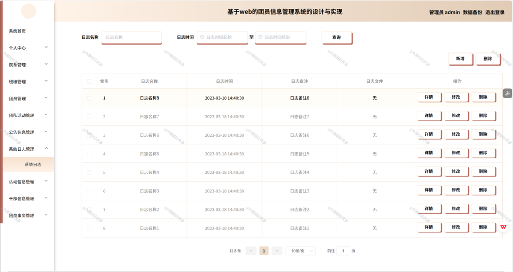Check the row for 日志名称5
Image resolution: width=513 pixels, height=272 pixels.
point(89,154)
